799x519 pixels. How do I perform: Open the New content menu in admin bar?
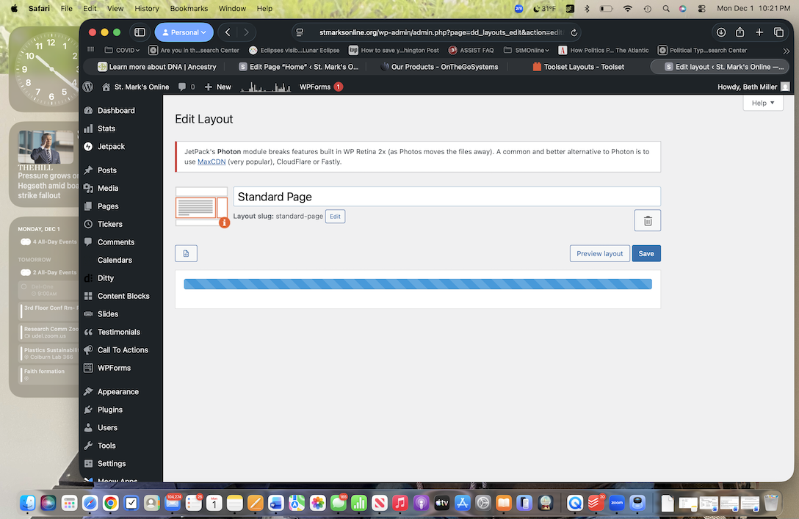click(217, 87)
